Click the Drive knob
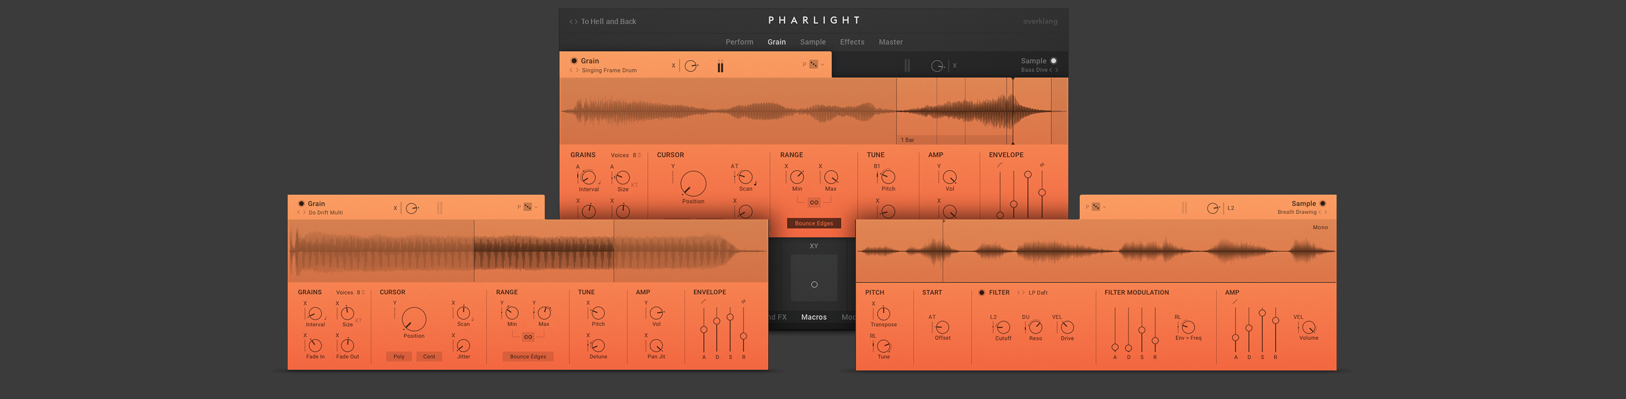The image size is (1626, 399). coord(1068,327)
